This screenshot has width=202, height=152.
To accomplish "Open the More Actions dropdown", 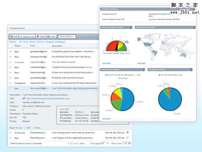I will (x=67, y=37).
